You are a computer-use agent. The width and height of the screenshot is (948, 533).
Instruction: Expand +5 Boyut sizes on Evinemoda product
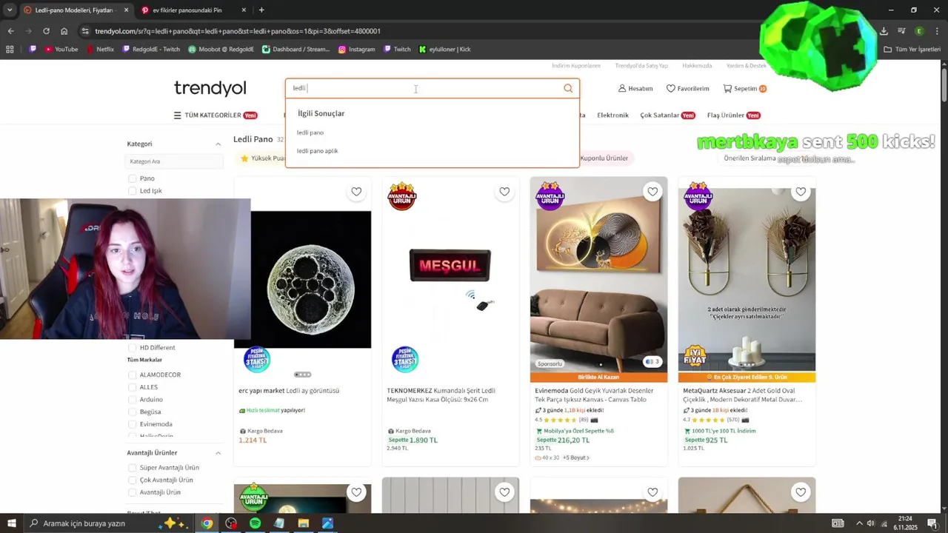(576, 458)
